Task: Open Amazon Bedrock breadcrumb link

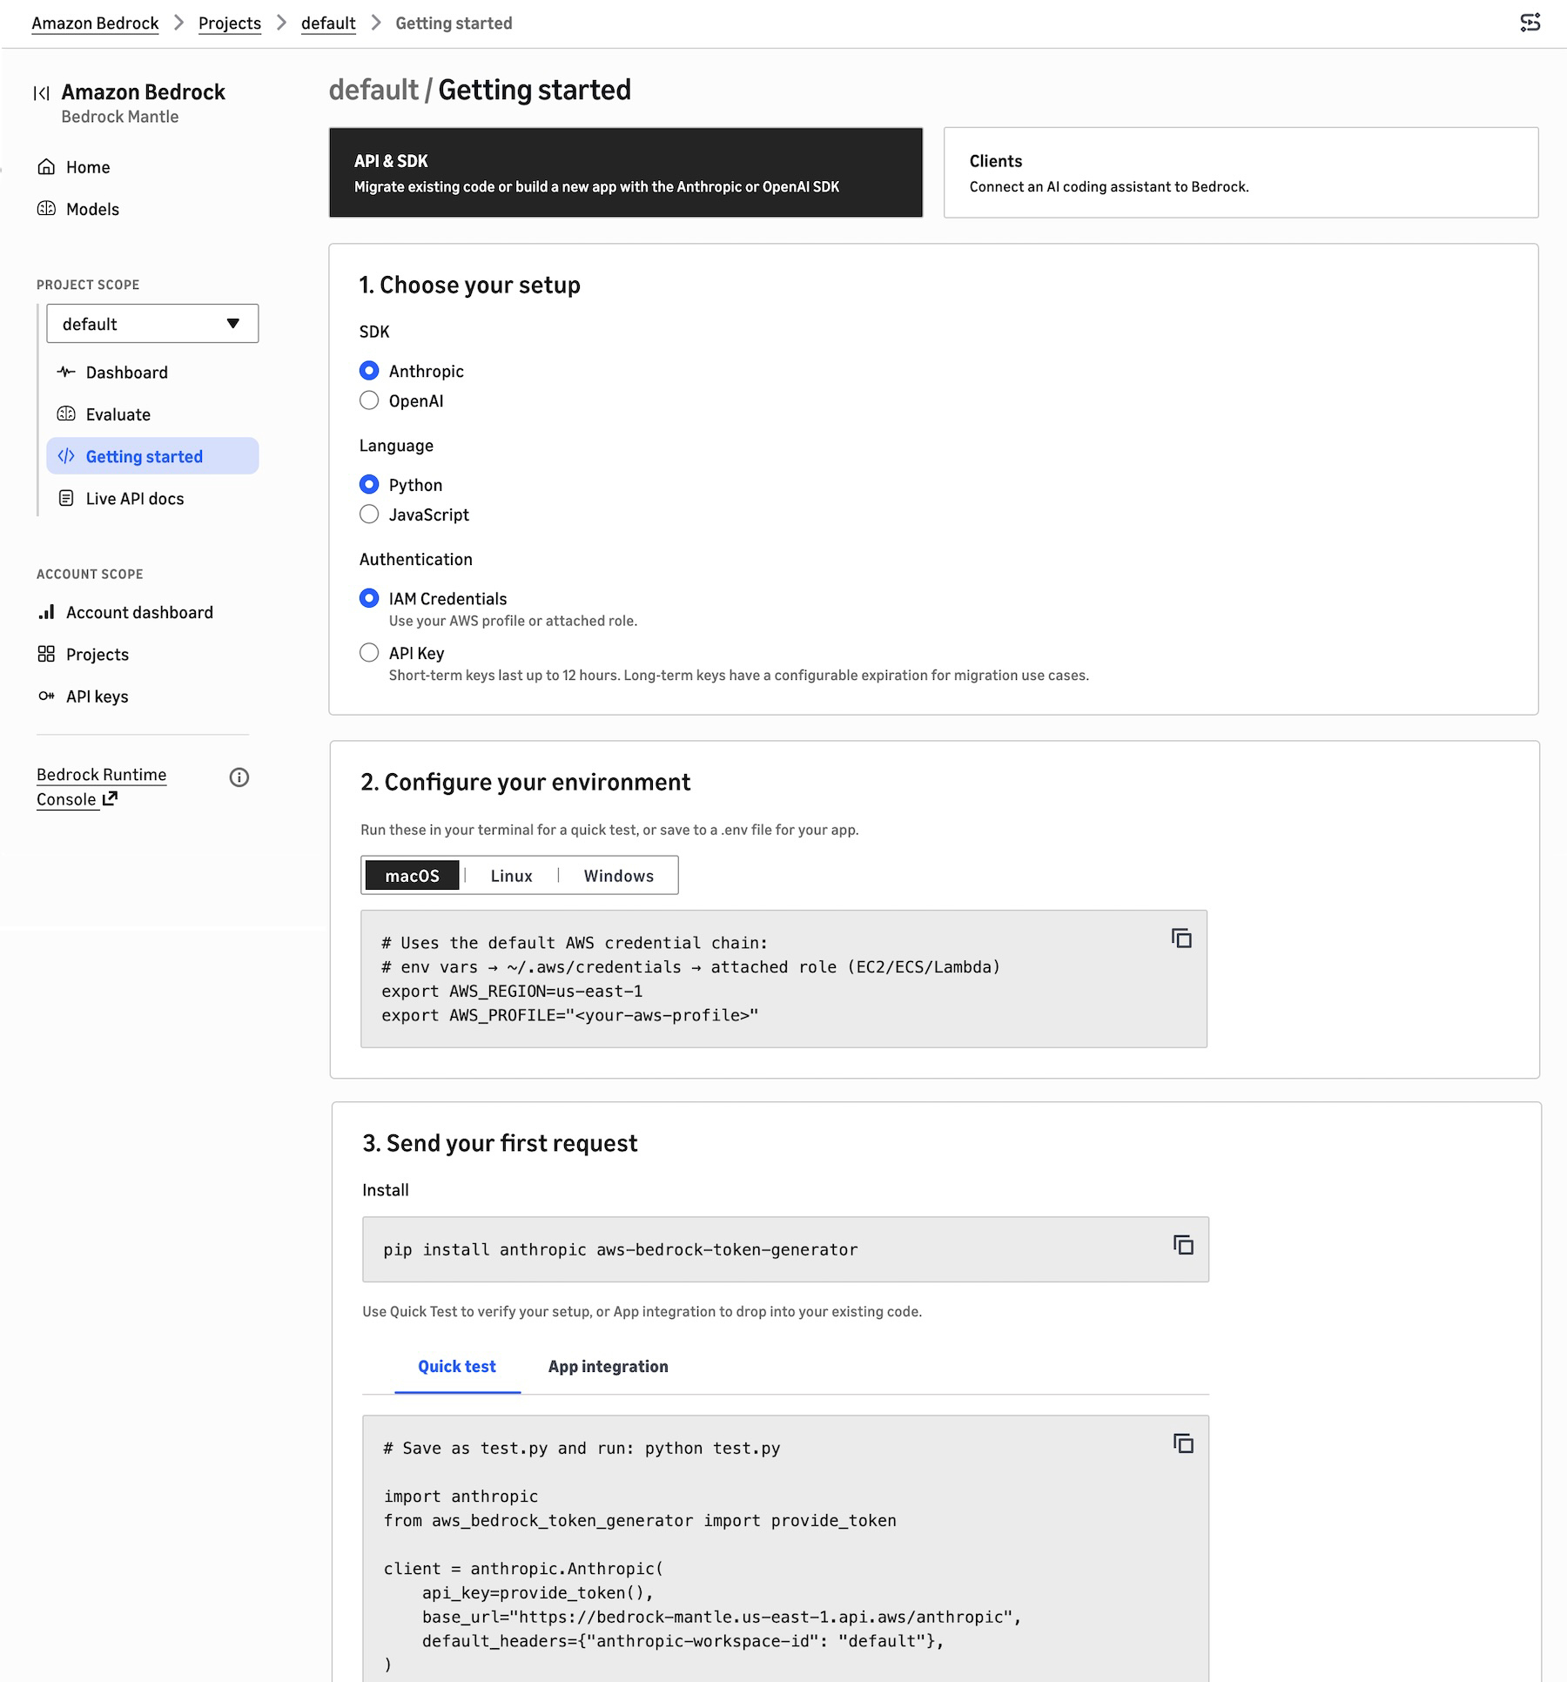Action: pyautogui.click(x=96, y=24)
